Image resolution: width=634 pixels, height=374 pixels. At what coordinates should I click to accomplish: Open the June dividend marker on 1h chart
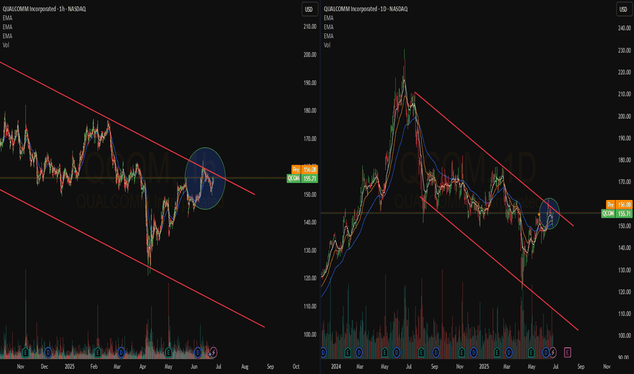(x=198, y=352)
